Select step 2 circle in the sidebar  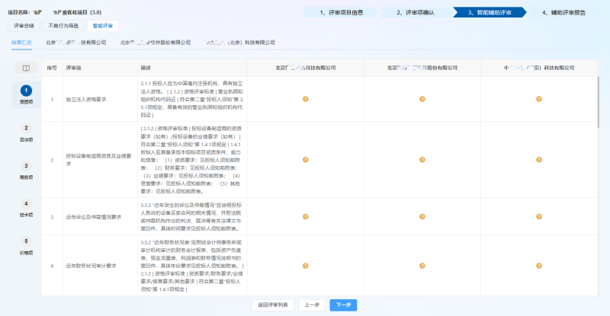(x=26, y=128)
